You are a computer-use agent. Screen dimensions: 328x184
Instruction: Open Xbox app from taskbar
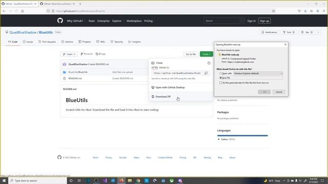[x=172, y=180]
